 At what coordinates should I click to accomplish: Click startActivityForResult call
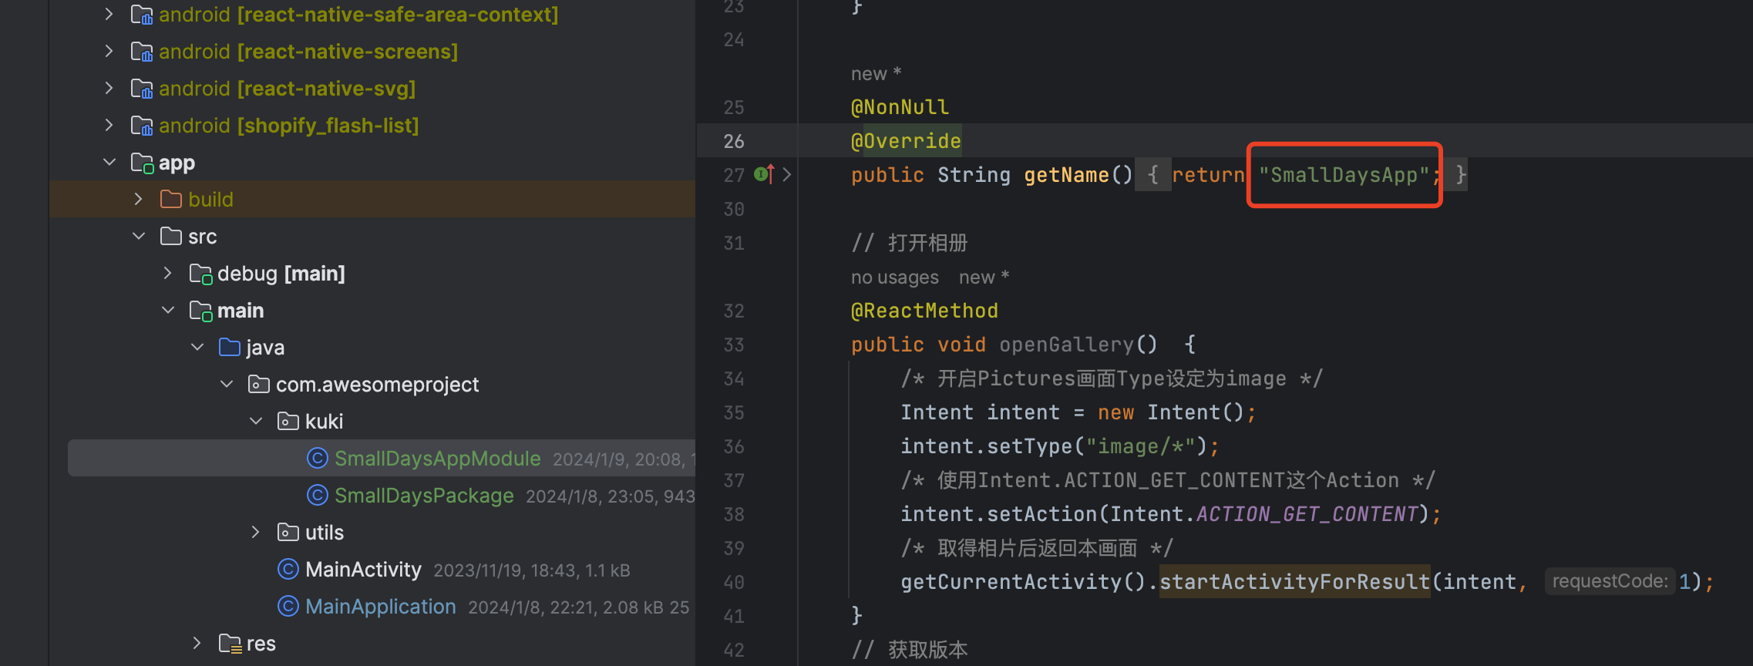point(1295,582)
